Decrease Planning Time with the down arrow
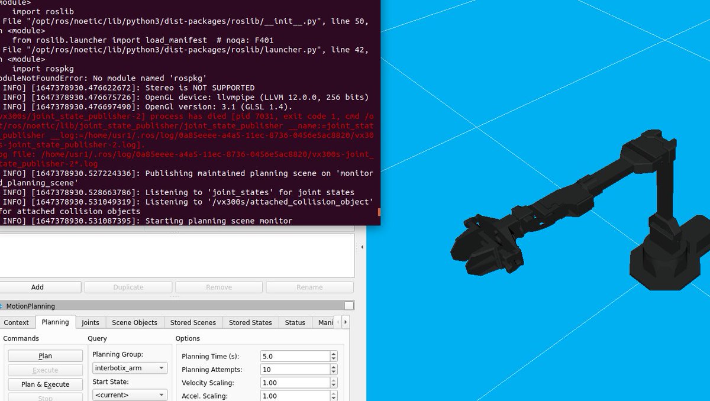 pos(334,360)
